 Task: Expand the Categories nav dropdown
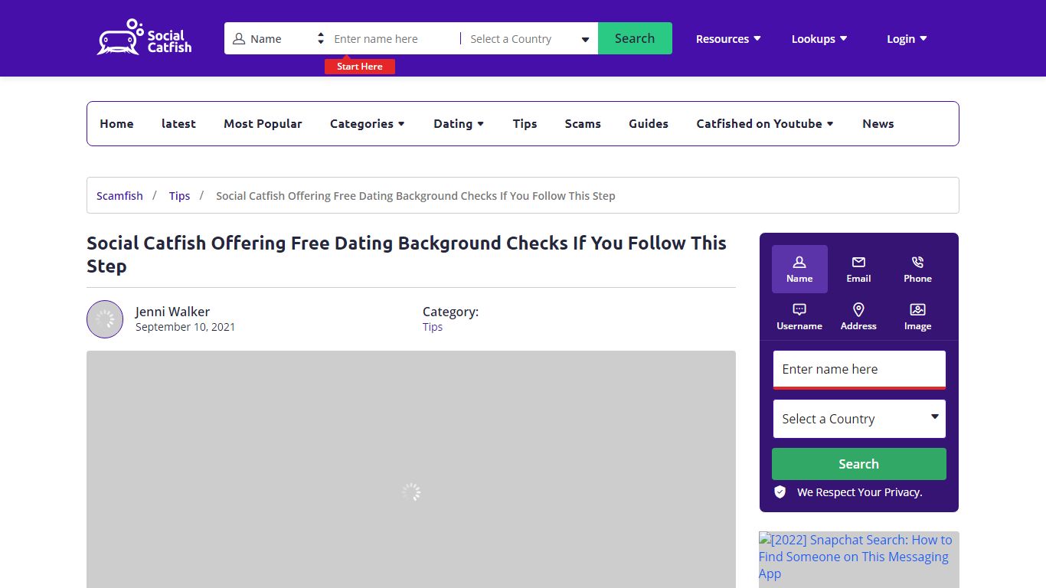368,123
